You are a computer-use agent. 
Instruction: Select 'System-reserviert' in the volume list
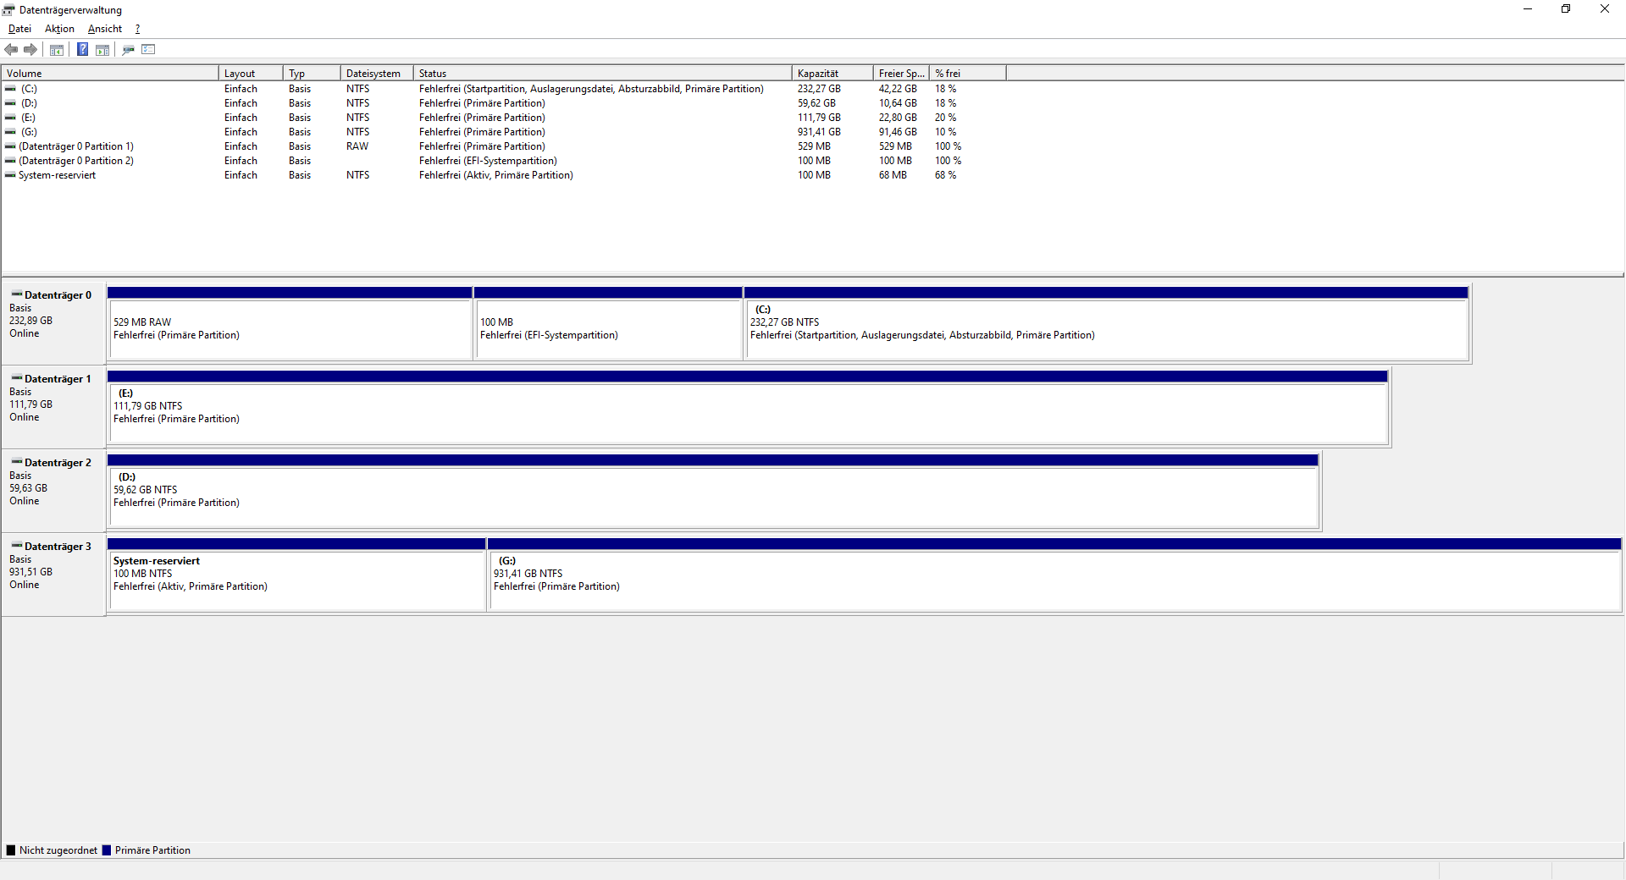(58, 175)
